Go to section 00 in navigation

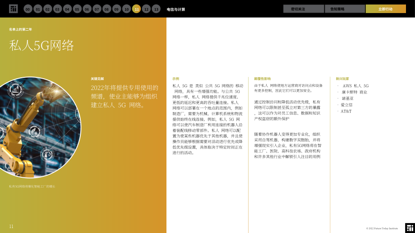click(x=28, y=9)
